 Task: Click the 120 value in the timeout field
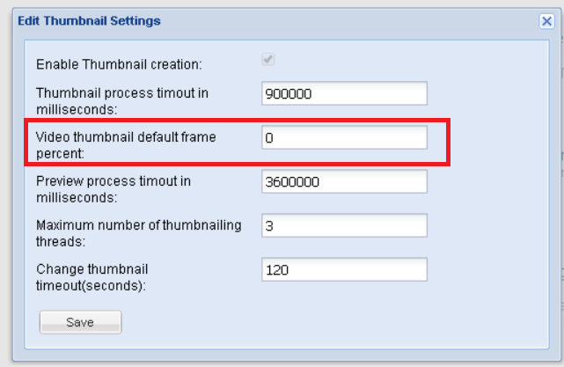277,270
